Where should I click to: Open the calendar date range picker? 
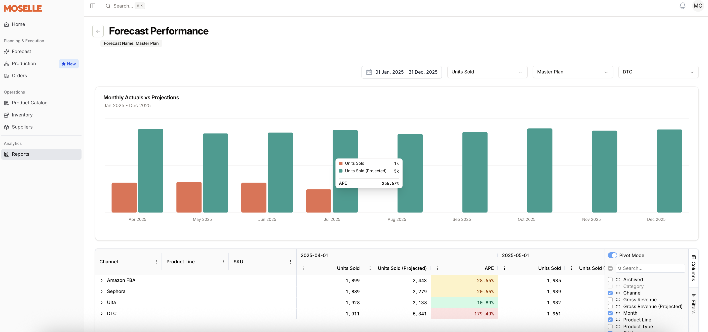tap(401, 72)
